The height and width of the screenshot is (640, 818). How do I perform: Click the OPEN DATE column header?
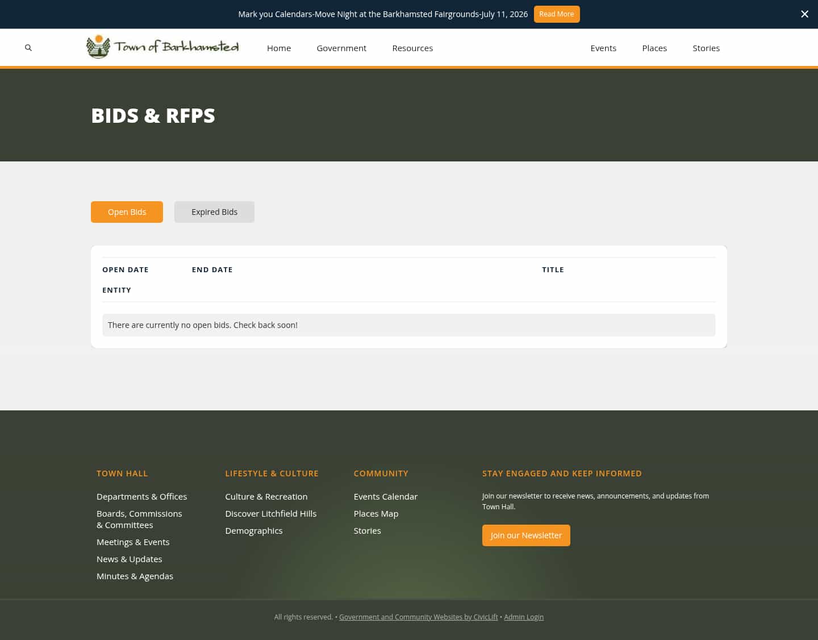coord(126,270)
